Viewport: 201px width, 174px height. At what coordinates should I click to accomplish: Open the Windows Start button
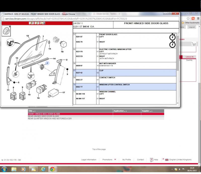[x=4, y=169]
